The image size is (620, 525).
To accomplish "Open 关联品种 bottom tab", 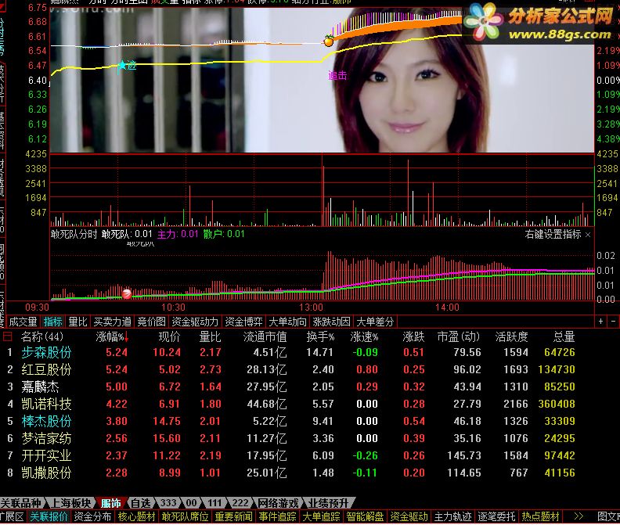I will 20,503.
